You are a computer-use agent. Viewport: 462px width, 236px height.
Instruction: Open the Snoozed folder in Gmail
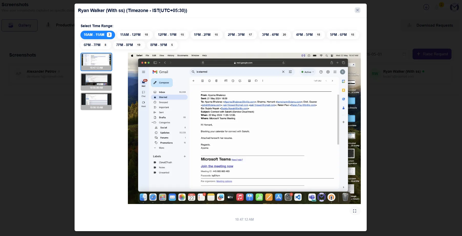point(169,102)
